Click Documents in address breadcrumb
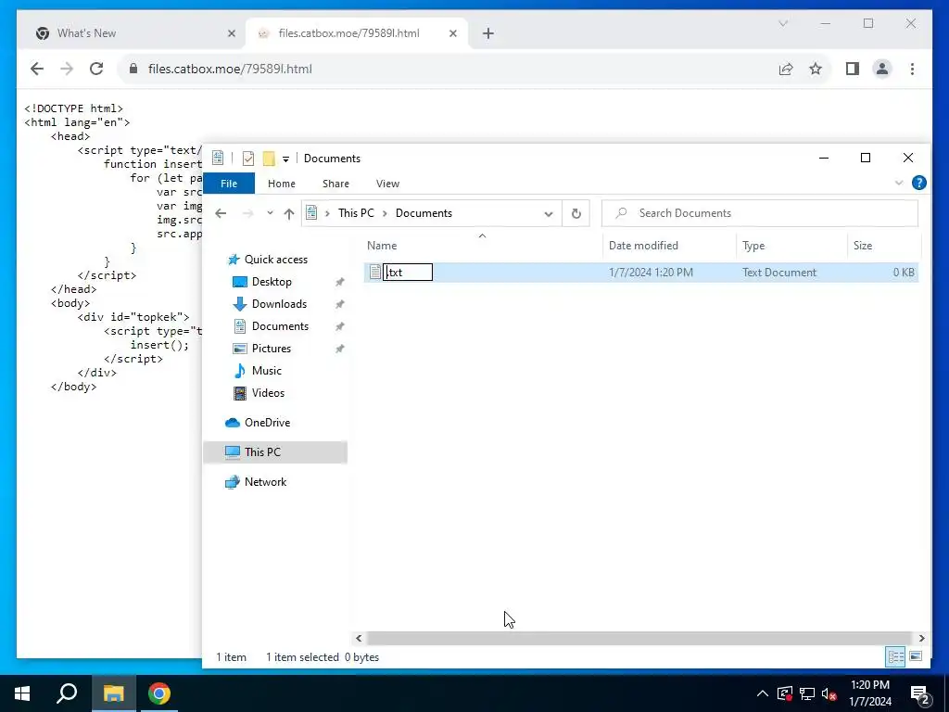Screen dimensions: 949x712 tap(424, 213)
